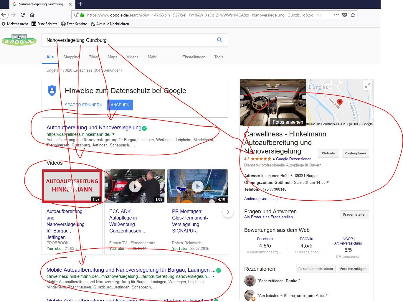This screenshot has height=302, width=403.
Task: Go forward to the next page
Action: pyautogui.click(x=13, y=15)
